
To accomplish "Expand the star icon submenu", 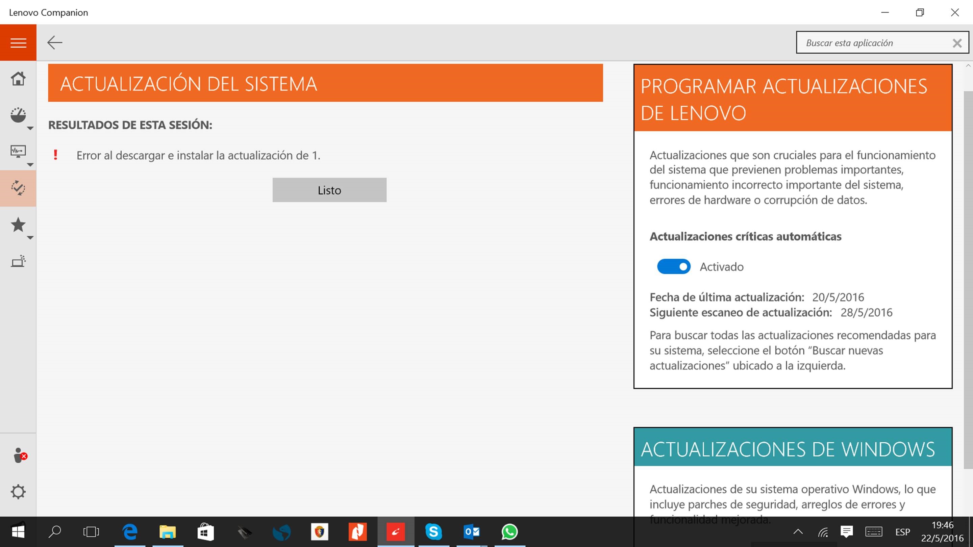I will 30,237.
